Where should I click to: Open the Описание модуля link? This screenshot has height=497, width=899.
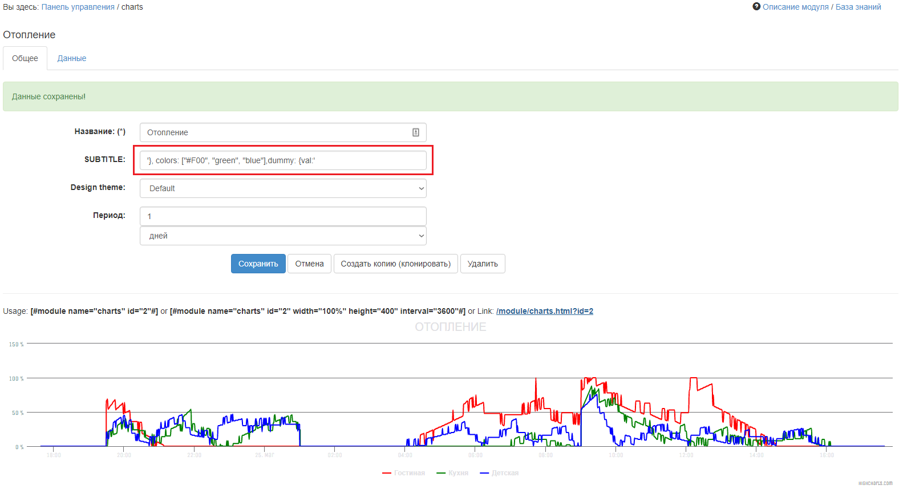tap(795, 7)
